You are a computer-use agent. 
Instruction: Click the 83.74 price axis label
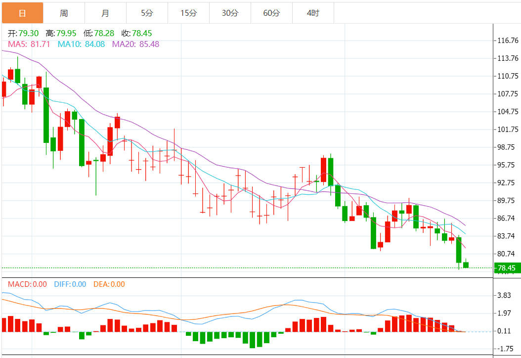506,236
